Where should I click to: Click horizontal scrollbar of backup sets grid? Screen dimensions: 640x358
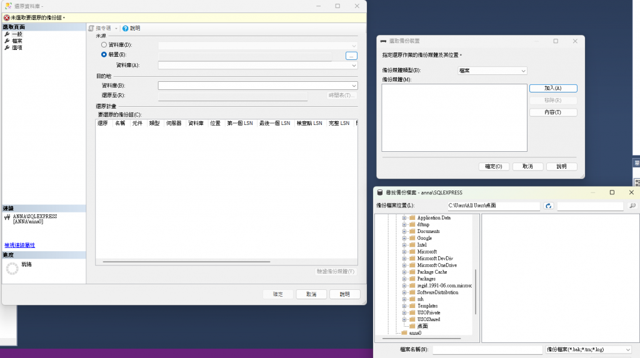[186, 262]
